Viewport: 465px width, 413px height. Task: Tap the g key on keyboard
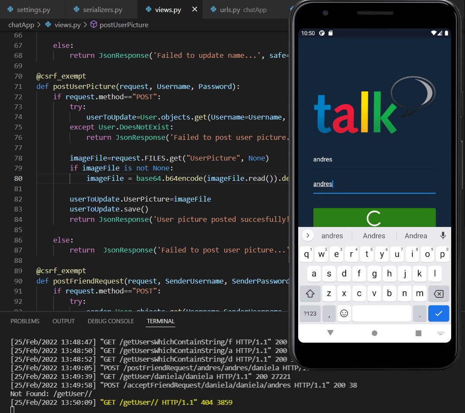point(374,274)
